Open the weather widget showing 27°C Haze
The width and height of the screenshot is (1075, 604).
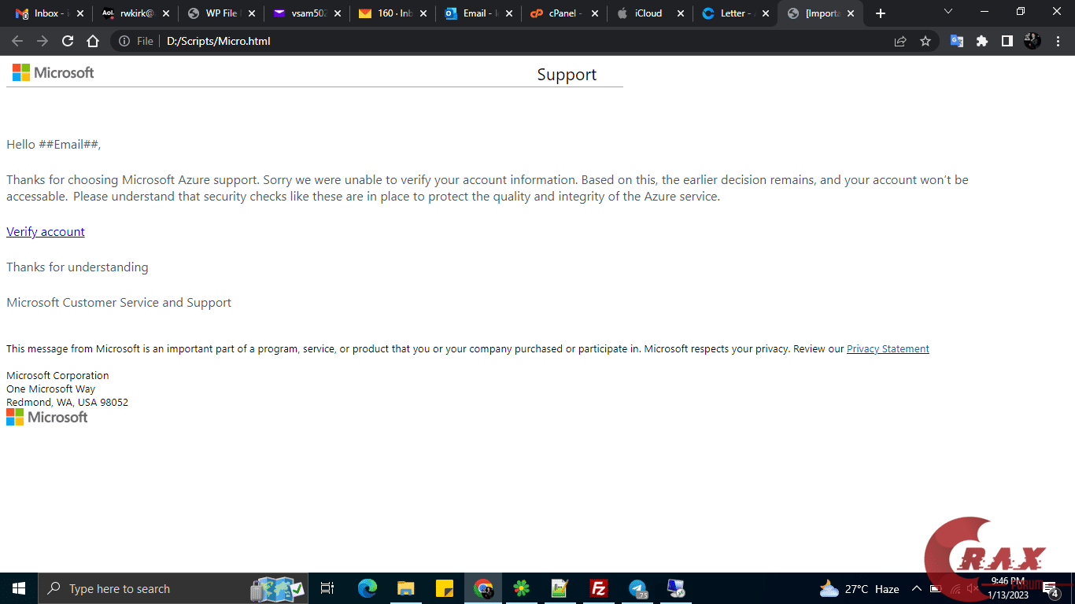click(859, 589)
